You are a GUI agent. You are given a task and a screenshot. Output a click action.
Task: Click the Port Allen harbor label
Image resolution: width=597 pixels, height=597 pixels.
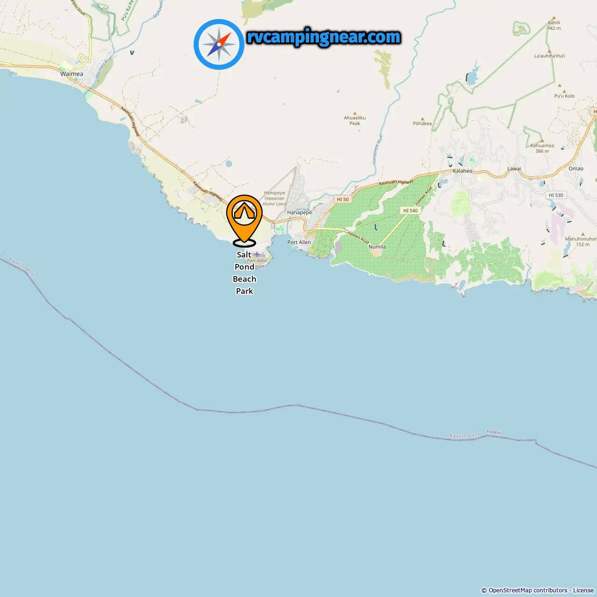point(299,242)
